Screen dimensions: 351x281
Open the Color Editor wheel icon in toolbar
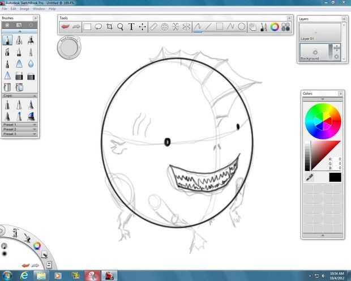coord(275,27)
